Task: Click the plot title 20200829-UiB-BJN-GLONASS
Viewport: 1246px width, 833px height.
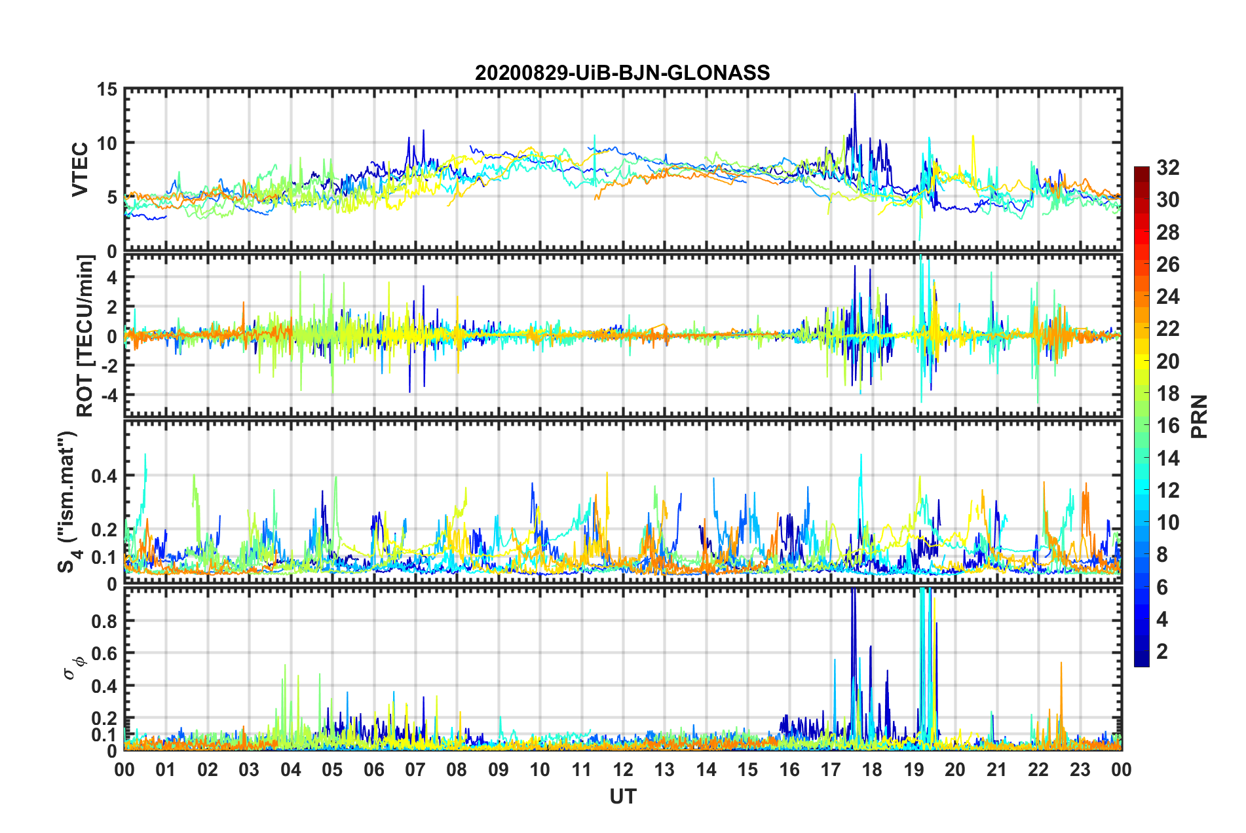Action: coord(622,73)
